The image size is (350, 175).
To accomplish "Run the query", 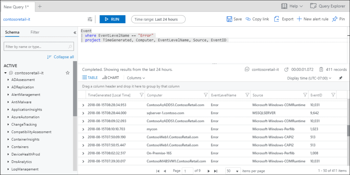I will pos(112,19).
